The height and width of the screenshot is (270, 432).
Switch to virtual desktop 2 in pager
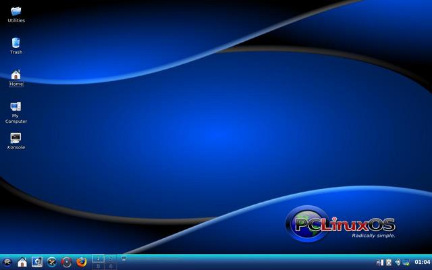point(111,258)
